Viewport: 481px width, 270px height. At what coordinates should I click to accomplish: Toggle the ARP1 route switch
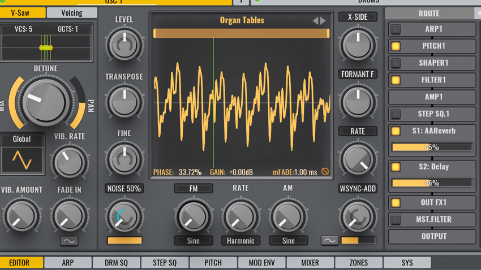click(396, 29)
